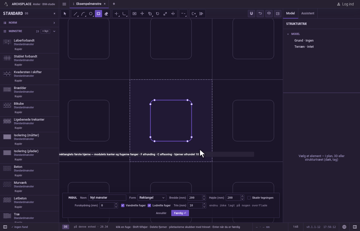Expand the NORM section
This screenshot has height=231, width=360.
click(29, 23)
